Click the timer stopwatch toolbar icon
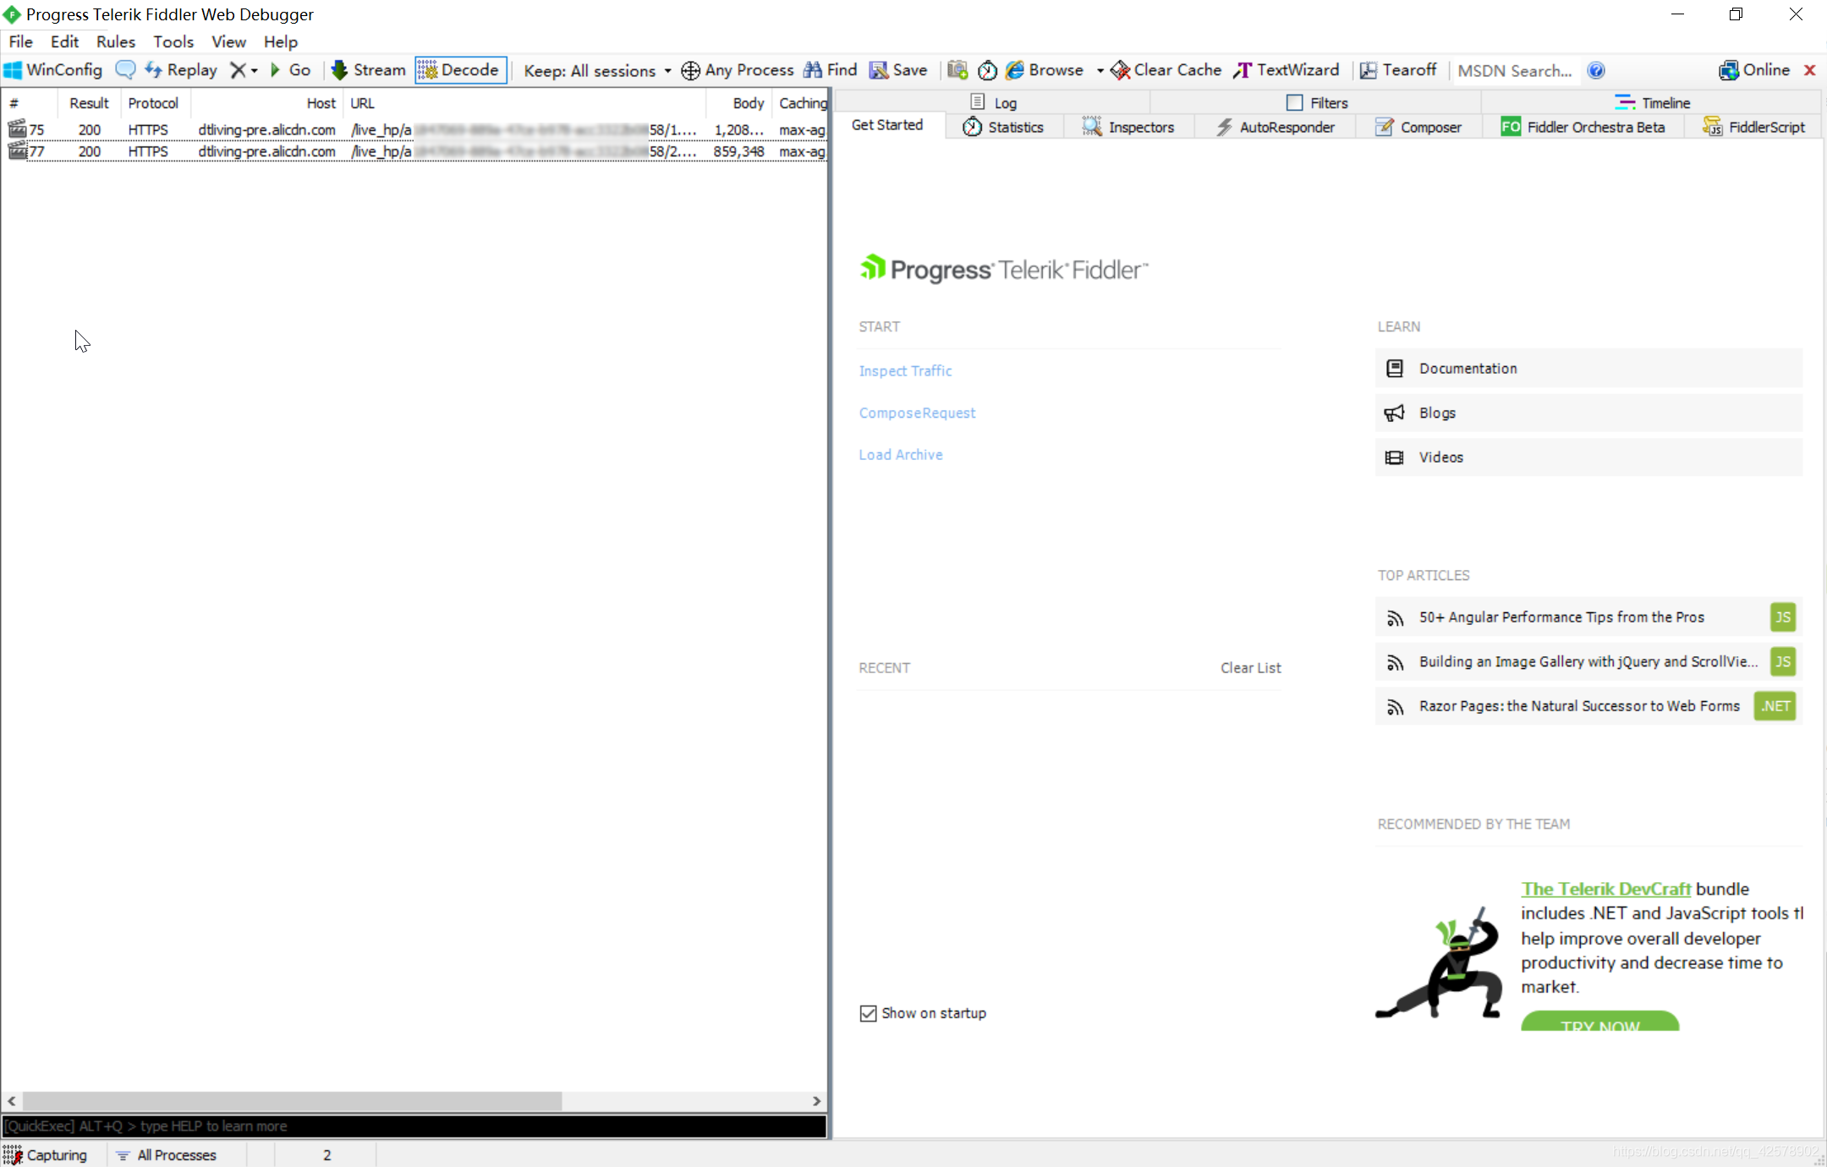 tap(987, 70)
